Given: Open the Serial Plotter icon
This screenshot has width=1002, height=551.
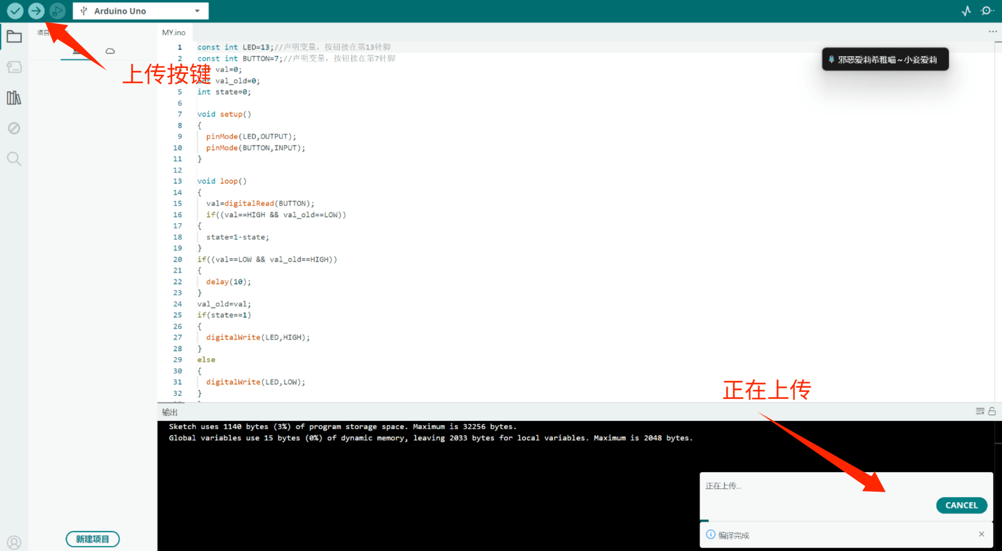Looking at the screenshot, I should tap(966, 11).
